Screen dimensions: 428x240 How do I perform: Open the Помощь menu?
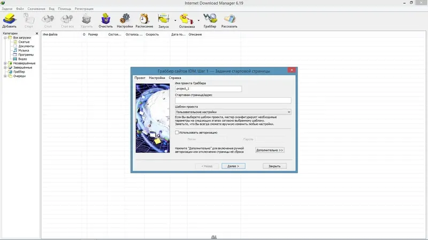64,9
